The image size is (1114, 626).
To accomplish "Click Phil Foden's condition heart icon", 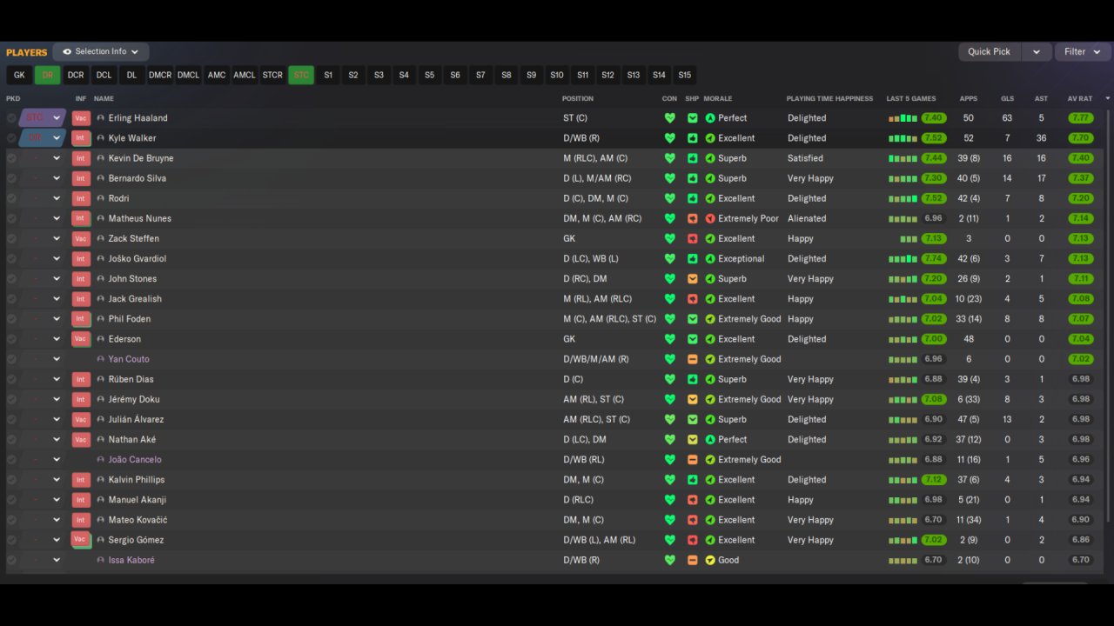I will click(669, 319).
